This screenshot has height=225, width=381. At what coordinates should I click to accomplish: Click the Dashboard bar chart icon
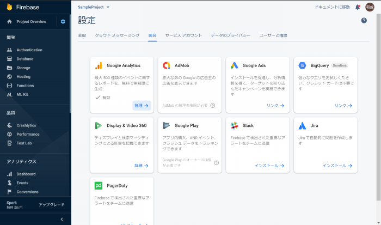click(x=9, y=174)
